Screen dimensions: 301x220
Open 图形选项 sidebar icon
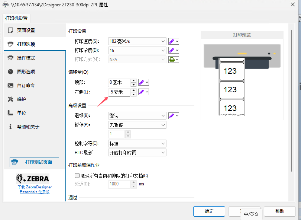(10, 71)
